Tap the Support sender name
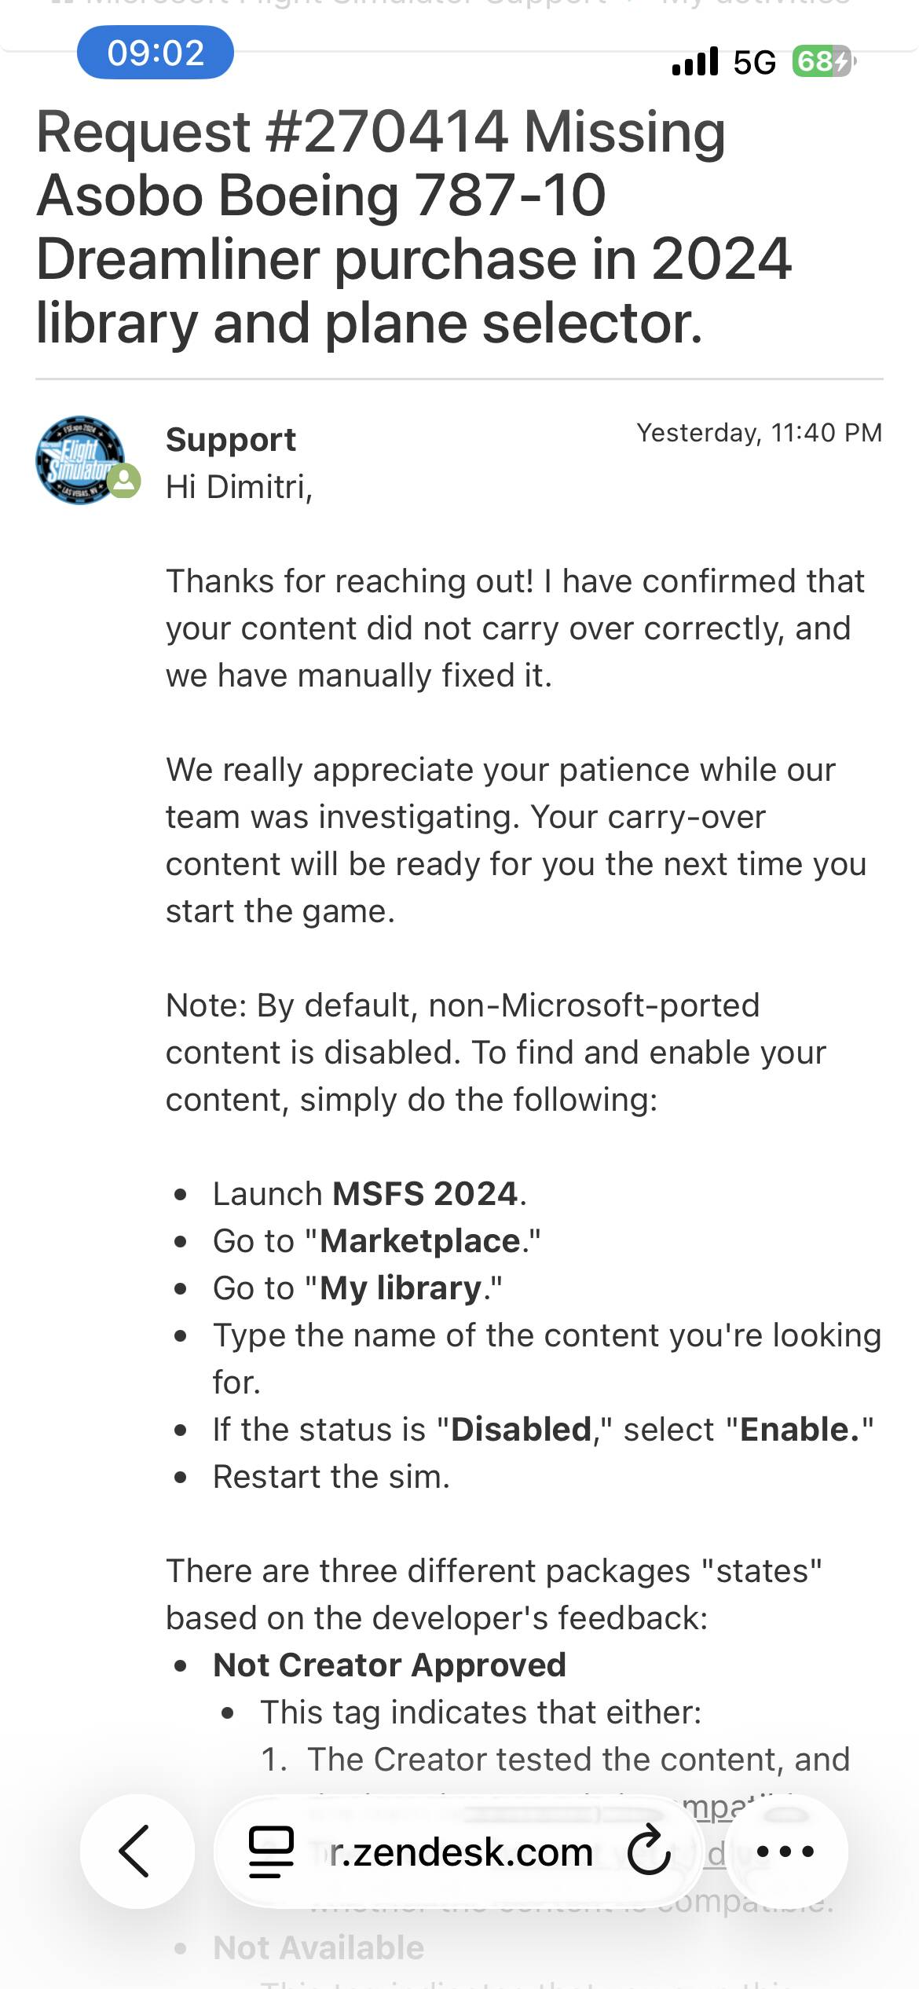Screen dimensions: 919x1989 (x=231, y=439)
